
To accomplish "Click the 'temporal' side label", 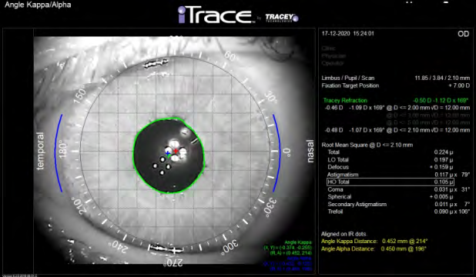I will (40, 151).
